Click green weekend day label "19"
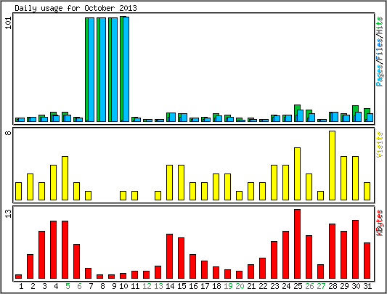The width and height of the screenshot is (387, 294). 228,286
